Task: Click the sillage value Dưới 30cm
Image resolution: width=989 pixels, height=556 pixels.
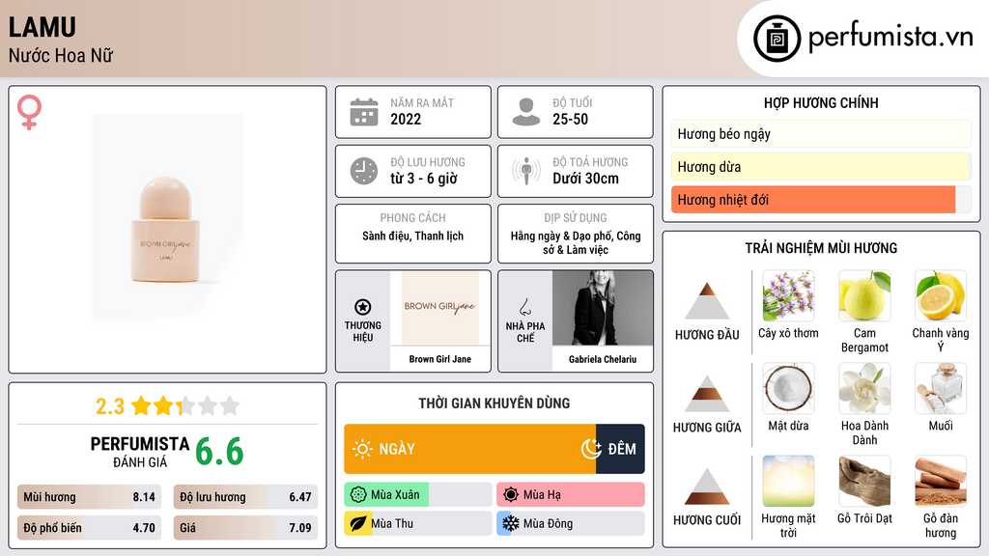Action: (x=586, y=179)
